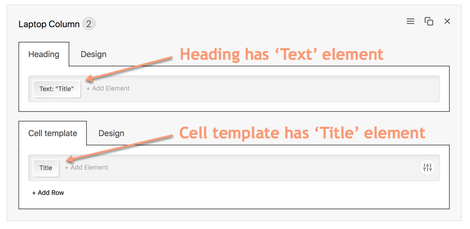This screenshot has height=229, width=470.
Task: Select the Title element in Cell template
Action: coord(46,168)
